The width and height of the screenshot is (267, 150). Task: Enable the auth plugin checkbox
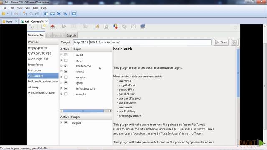(x=66, y=60)
